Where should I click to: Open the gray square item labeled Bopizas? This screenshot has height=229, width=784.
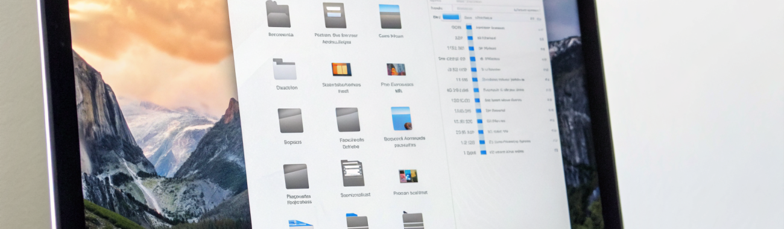[290, 121]
